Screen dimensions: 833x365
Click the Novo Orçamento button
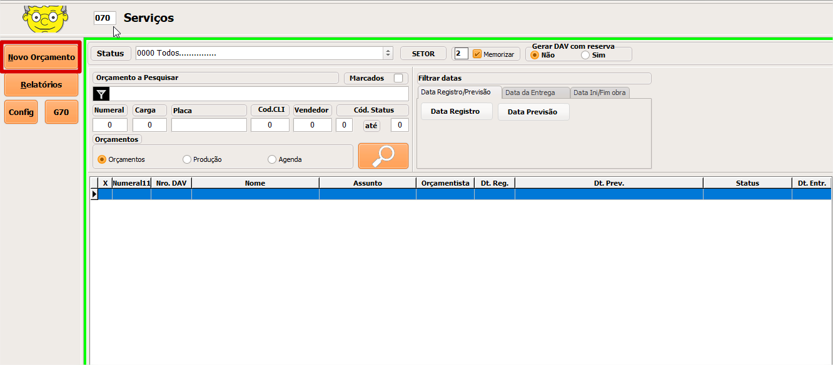[42, 57]
